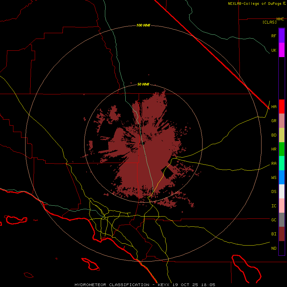
Task: Click the GR legend label
Action: [x=274, y=121]
